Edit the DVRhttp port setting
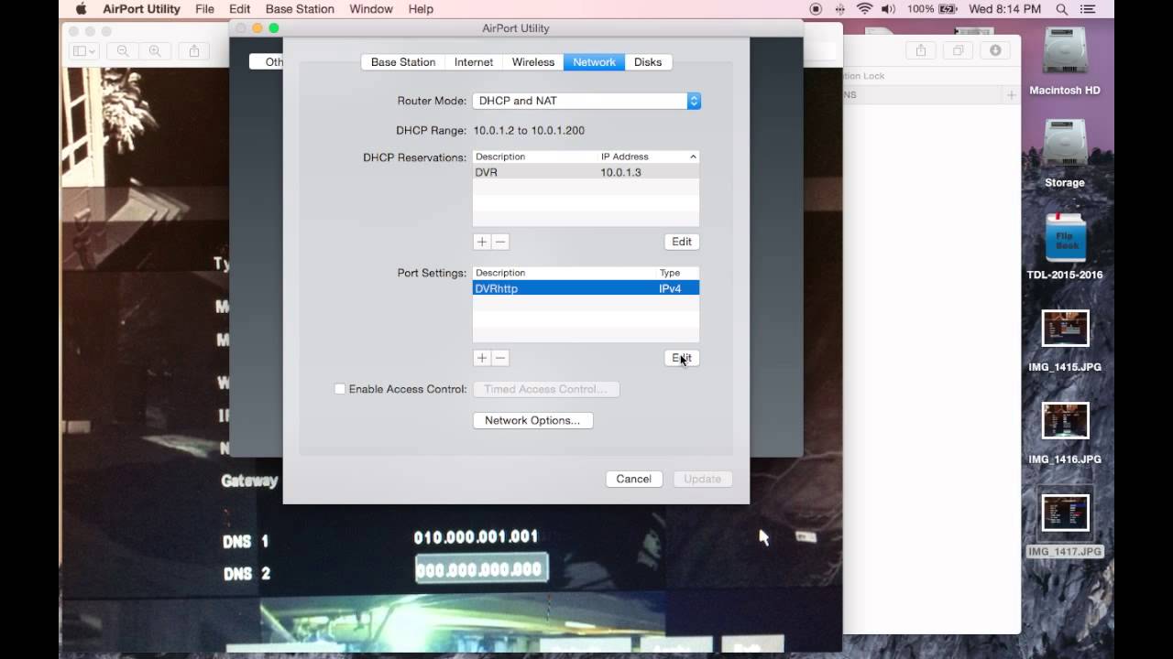Image resolution: width=1173 pixels, height=659 pixels. click(x=682, y=358)
